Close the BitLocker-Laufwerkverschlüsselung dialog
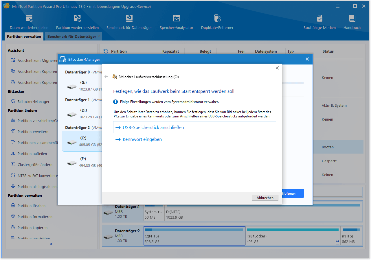The image size is (371, 260). [x=277, y=68]
